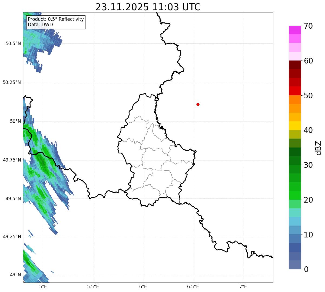Click the colorbar tick value 10
The height and width of the screenshot is (292, 325).
(308, 235)
